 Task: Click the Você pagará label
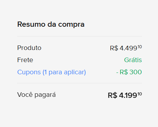pos(37,95)
